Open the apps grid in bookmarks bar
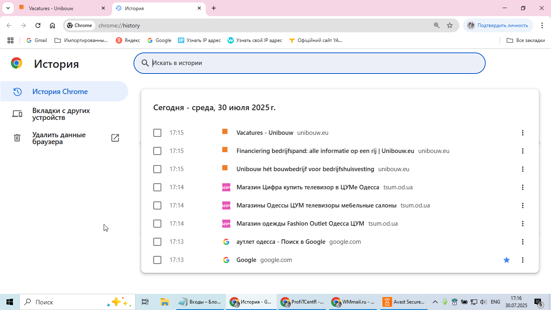Image resolution: width=551 pixels, height=310 pixels. click(10, 40)
